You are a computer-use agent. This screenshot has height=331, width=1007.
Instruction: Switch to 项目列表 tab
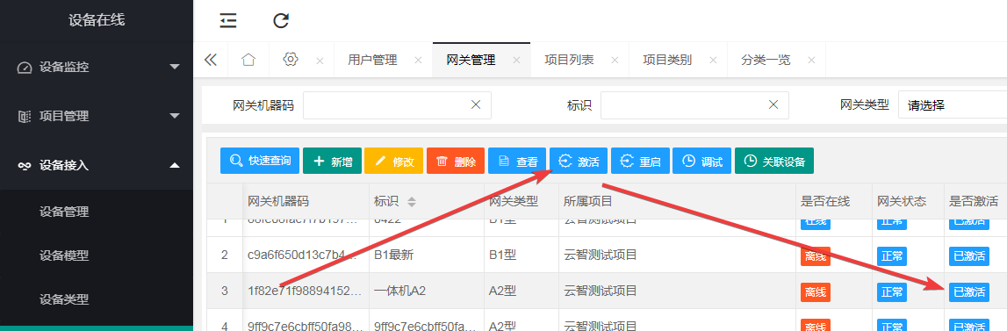[x=569, y=61]
